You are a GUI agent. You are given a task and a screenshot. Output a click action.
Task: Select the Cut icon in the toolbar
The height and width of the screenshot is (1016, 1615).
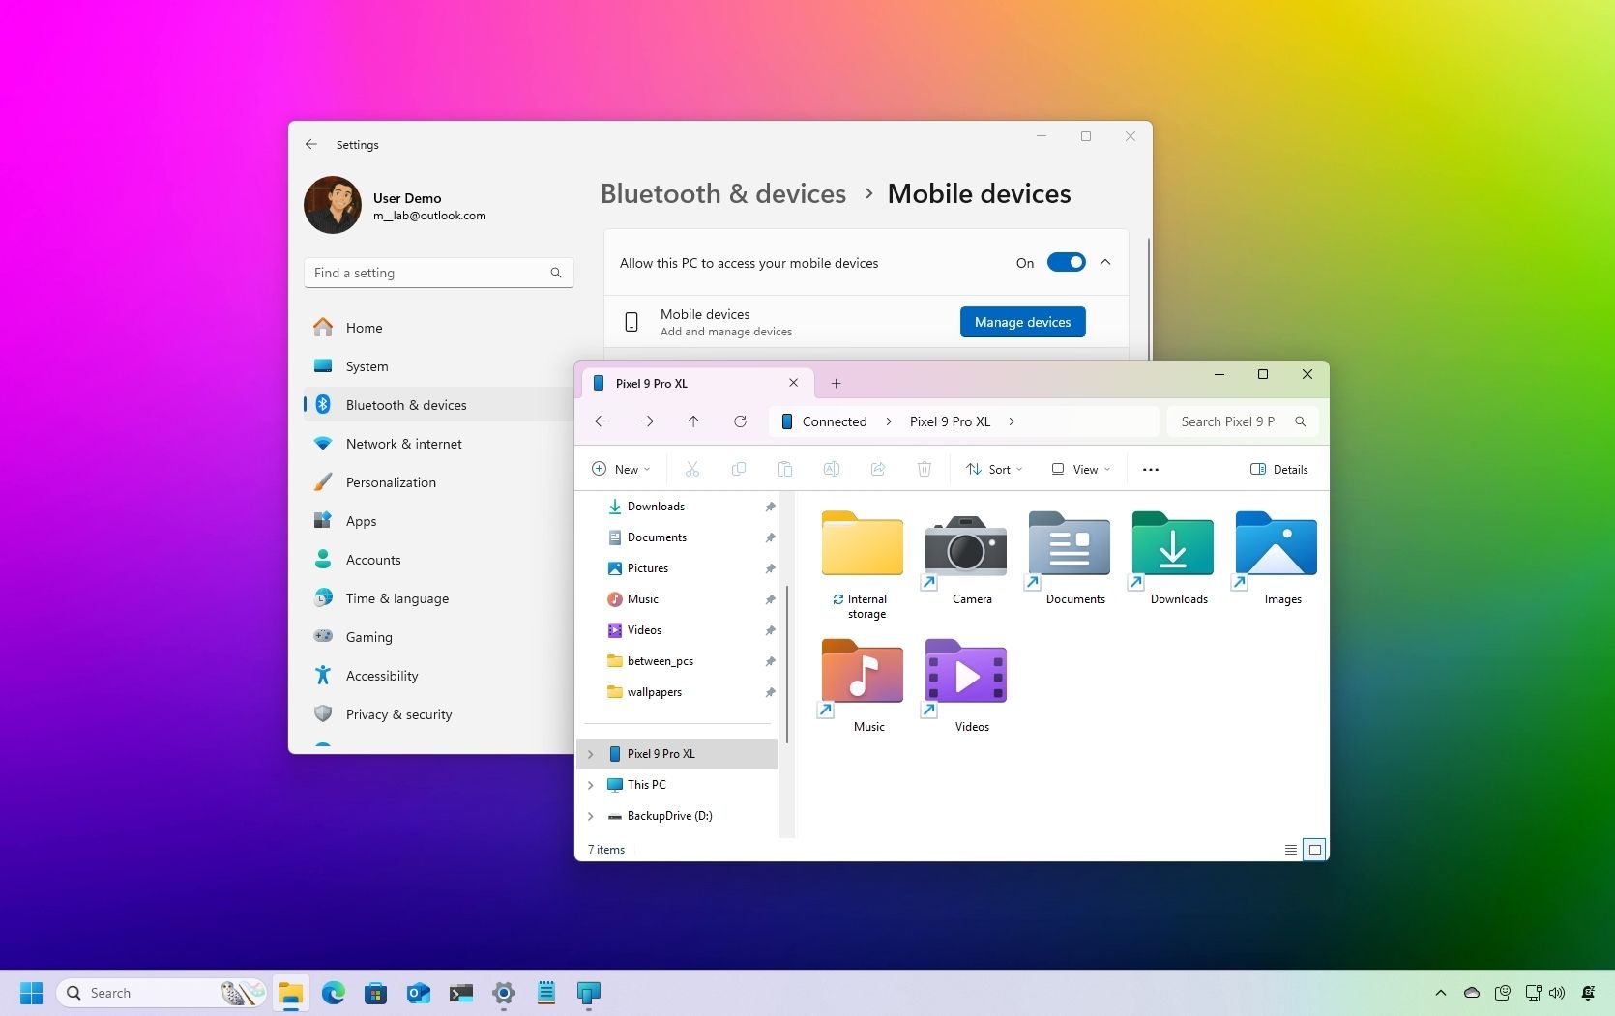(x=692, y=469)
